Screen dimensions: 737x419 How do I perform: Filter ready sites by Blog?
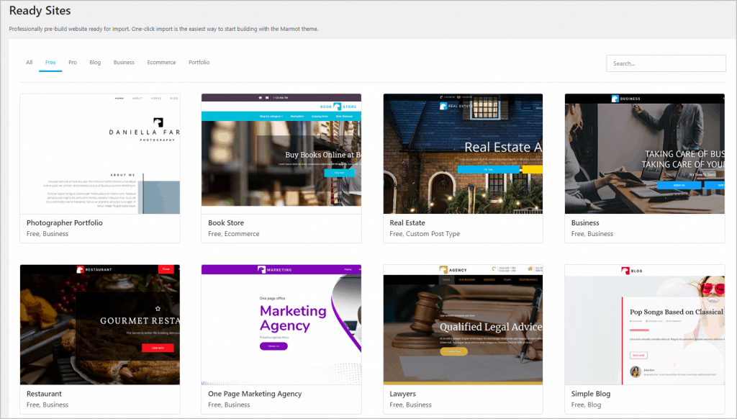pyautogui.click(x=95, y=63)
